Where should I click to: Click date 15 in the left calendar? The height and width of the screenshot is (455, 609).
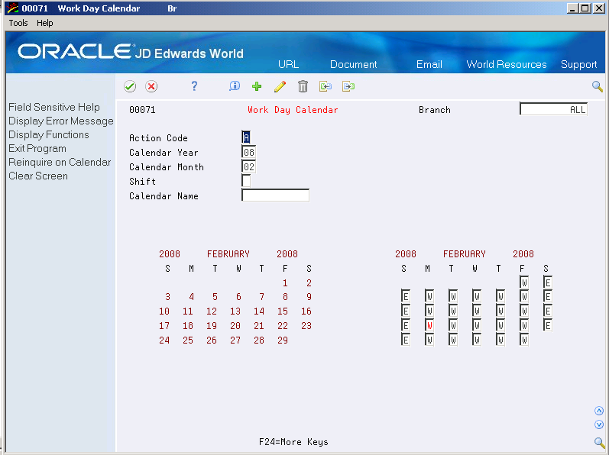(x=283, y=311)
